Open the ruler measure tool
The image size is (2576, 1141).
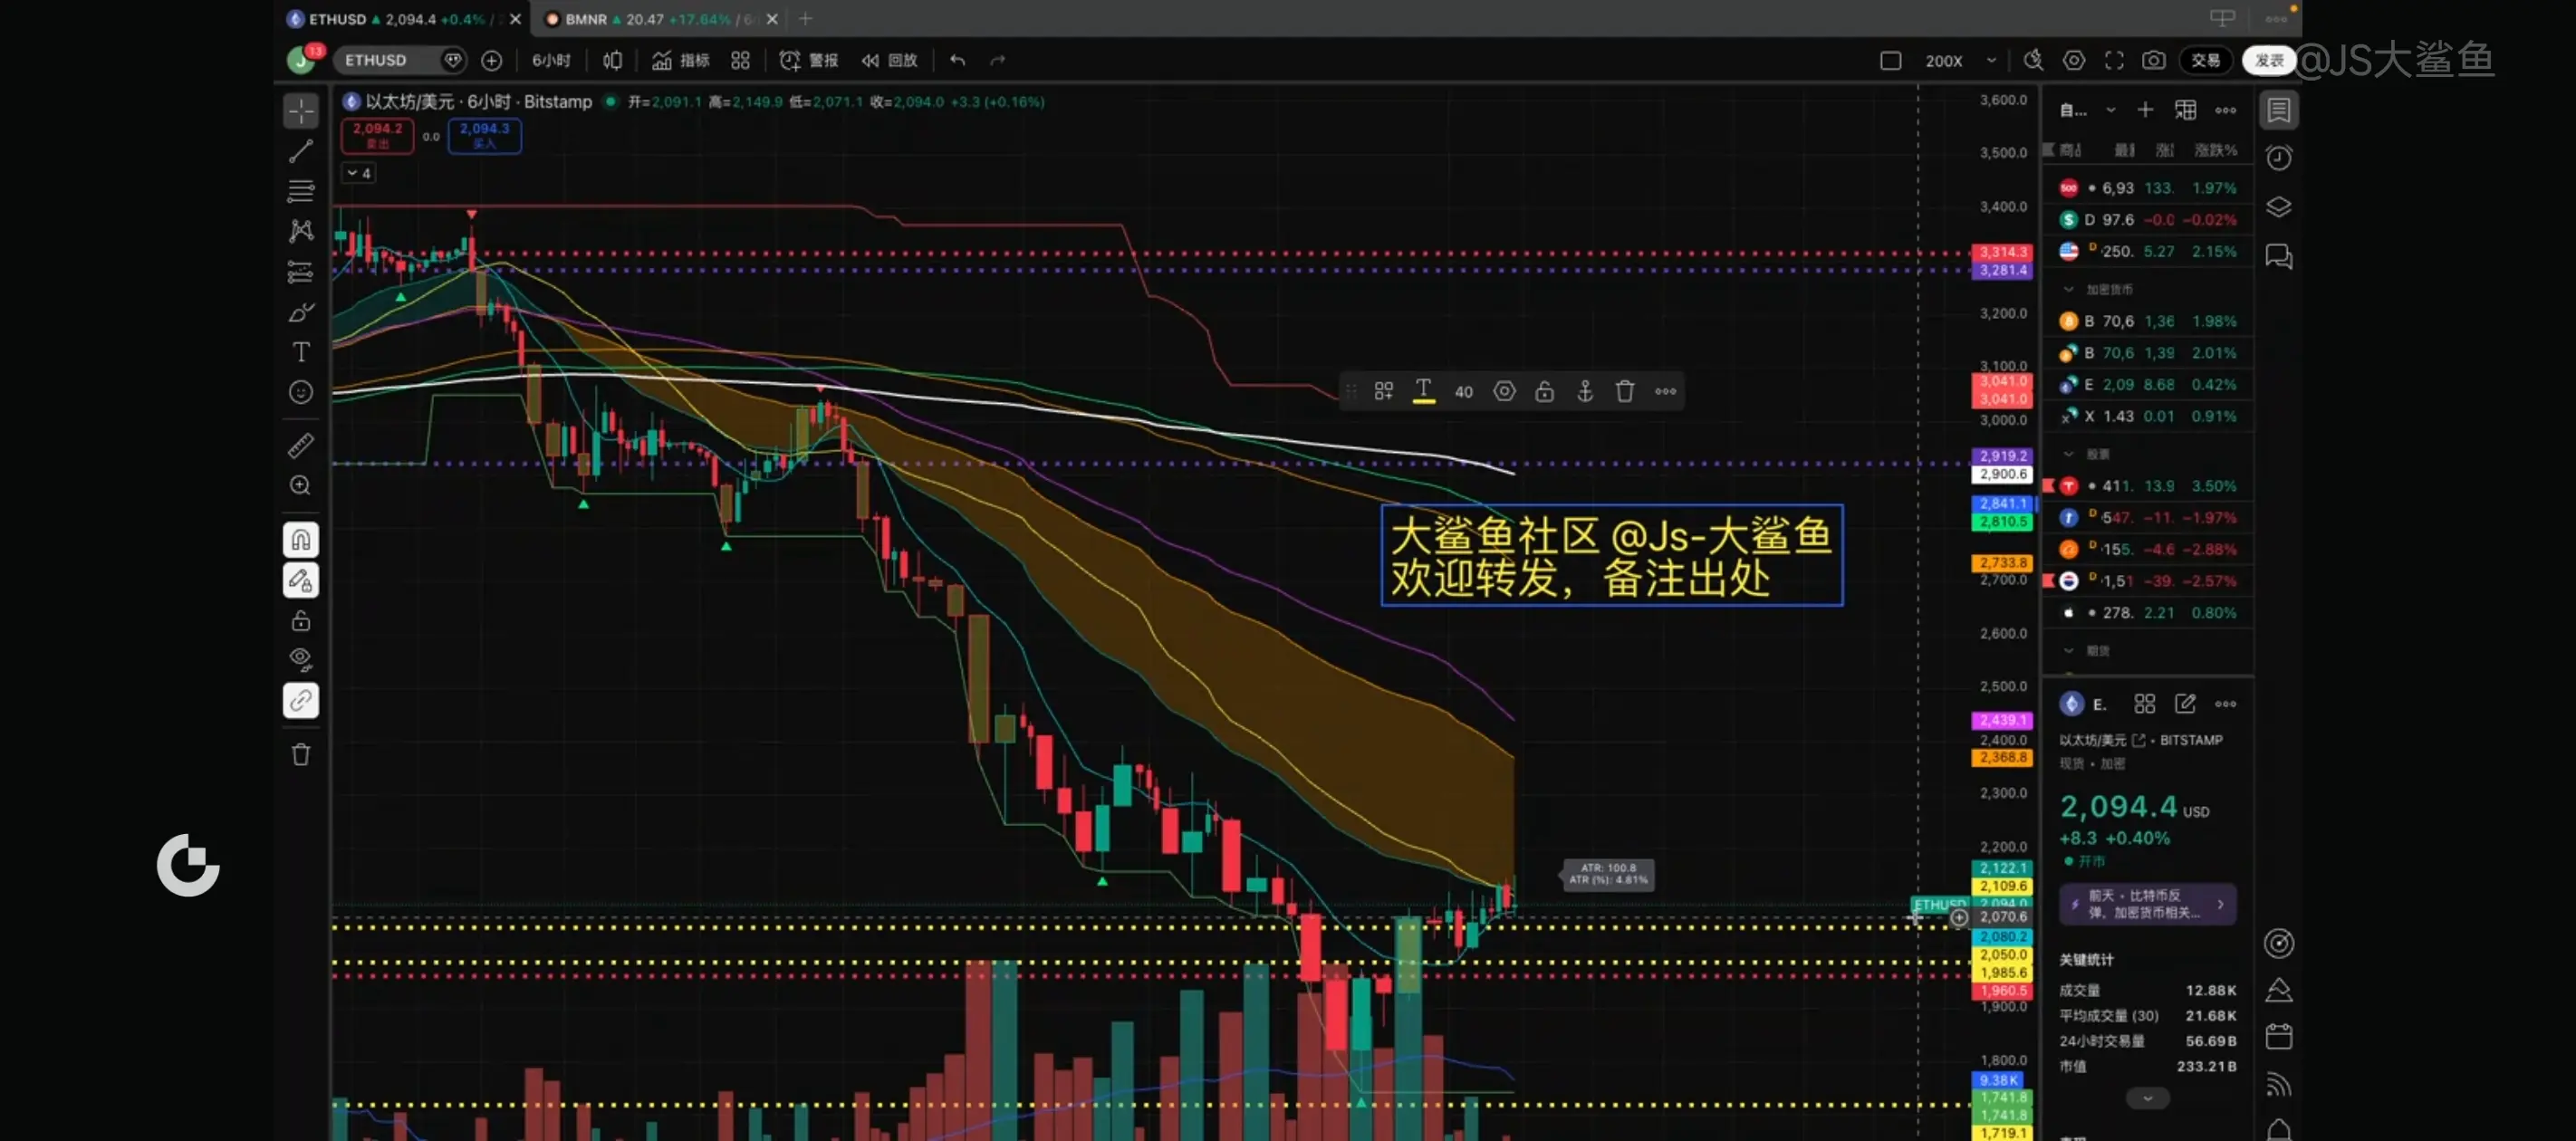click(301, 445)
